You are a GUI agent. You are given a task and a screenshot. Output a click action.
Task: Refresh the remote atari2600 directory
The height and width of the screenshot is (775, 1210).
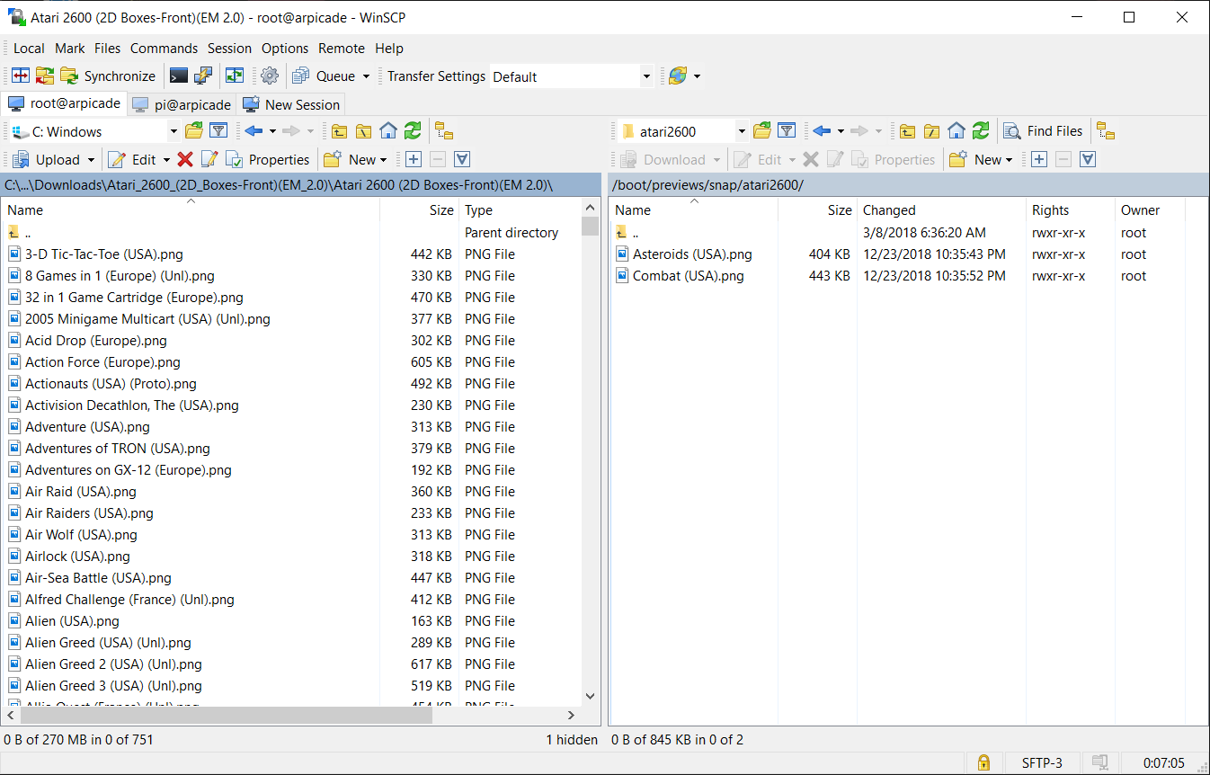981,131
